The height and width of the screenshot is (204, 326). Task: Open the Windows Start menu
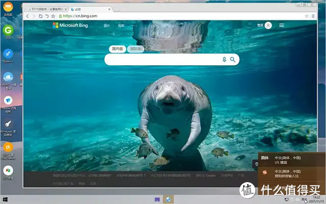point(5,199)
